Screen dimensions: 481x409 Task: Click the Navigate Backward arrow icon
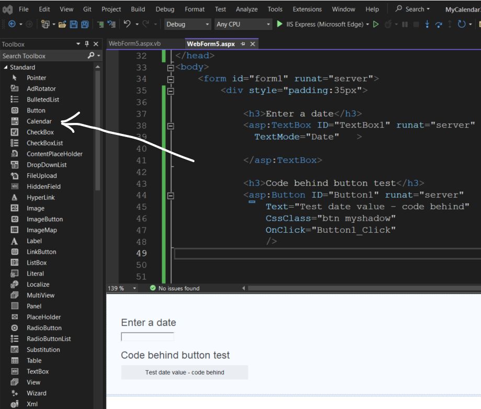12,24
